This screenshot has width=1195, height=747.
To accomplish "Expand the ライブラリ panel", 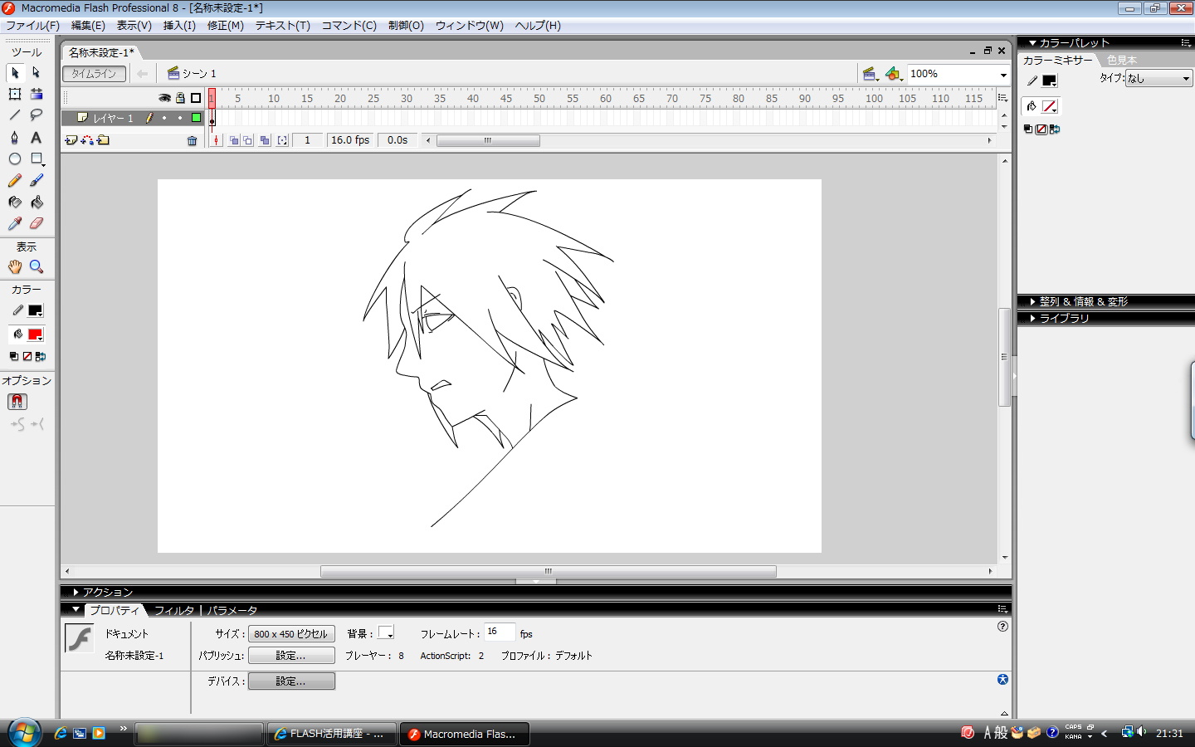I will click(x=1064, y=318).
